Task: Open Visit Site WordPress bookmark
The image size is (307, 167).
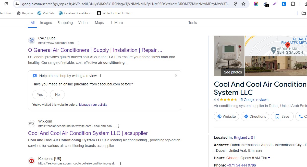Action: point(46,13)
